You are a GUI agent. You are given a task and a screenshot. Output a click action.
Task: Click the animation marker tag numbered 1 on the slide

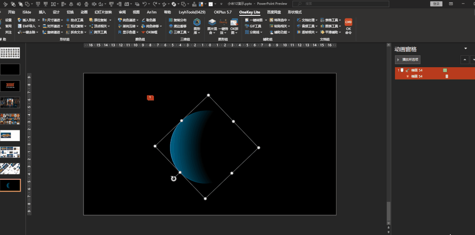150,98
